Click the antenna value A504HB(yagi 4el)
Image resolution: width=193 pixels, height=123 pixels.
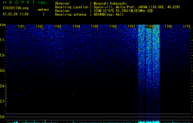pyautogui.click(x=108, y=14)
